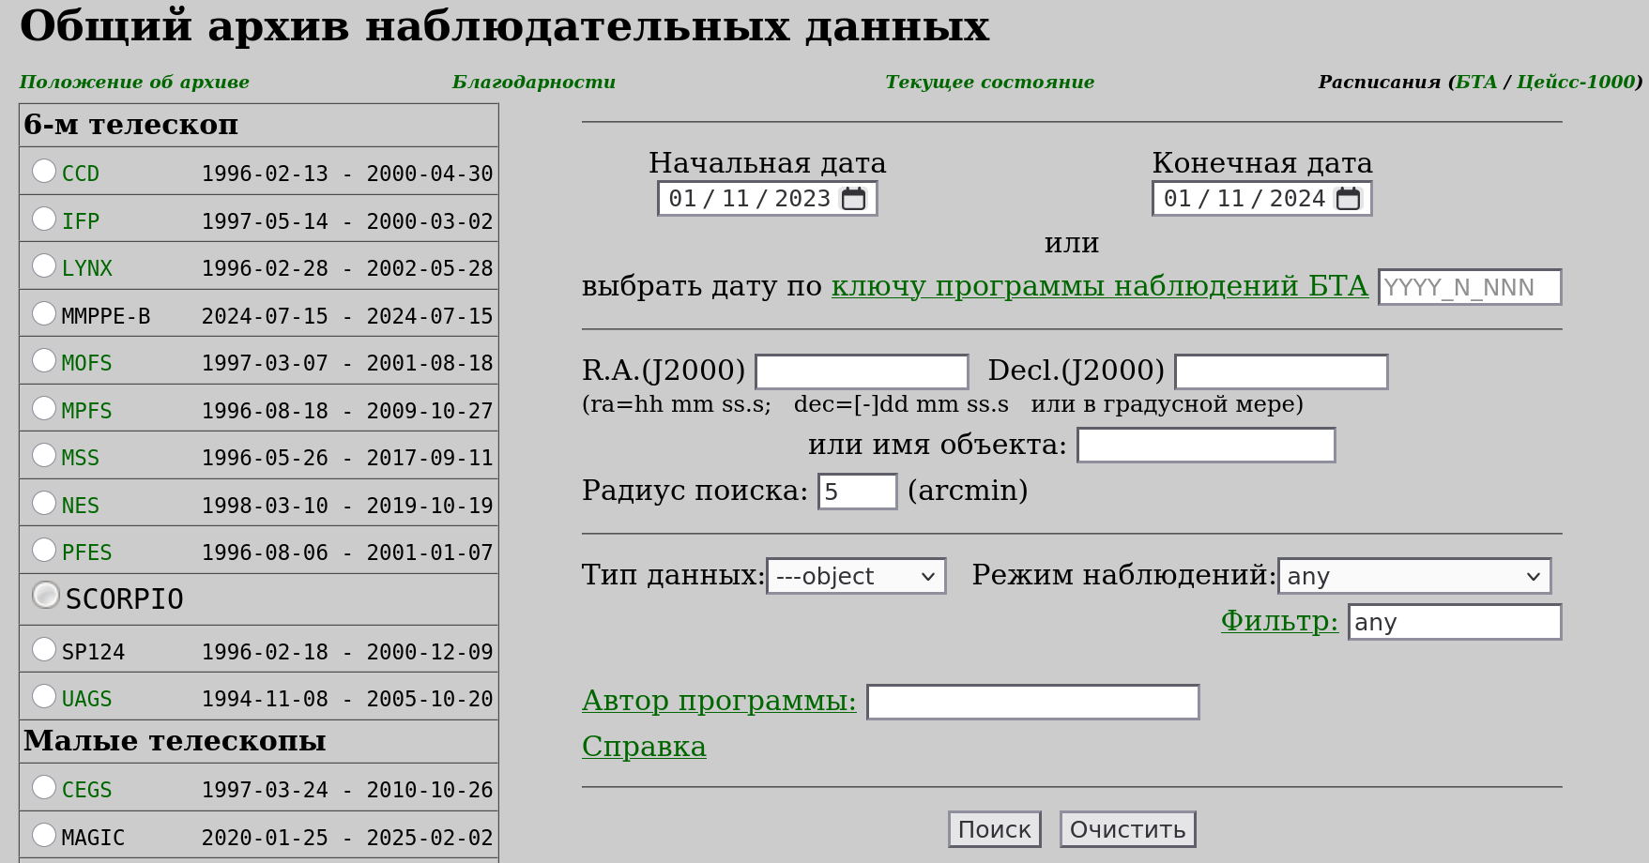Open the end date calendar picker icon
Image resolution: width=1649 pixels, height=863 pixels.
pyautogui.click(x=1348, y=199)
